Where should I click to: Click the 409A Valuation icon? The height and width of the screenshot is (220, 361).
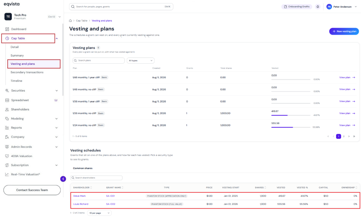click(7, 156)
